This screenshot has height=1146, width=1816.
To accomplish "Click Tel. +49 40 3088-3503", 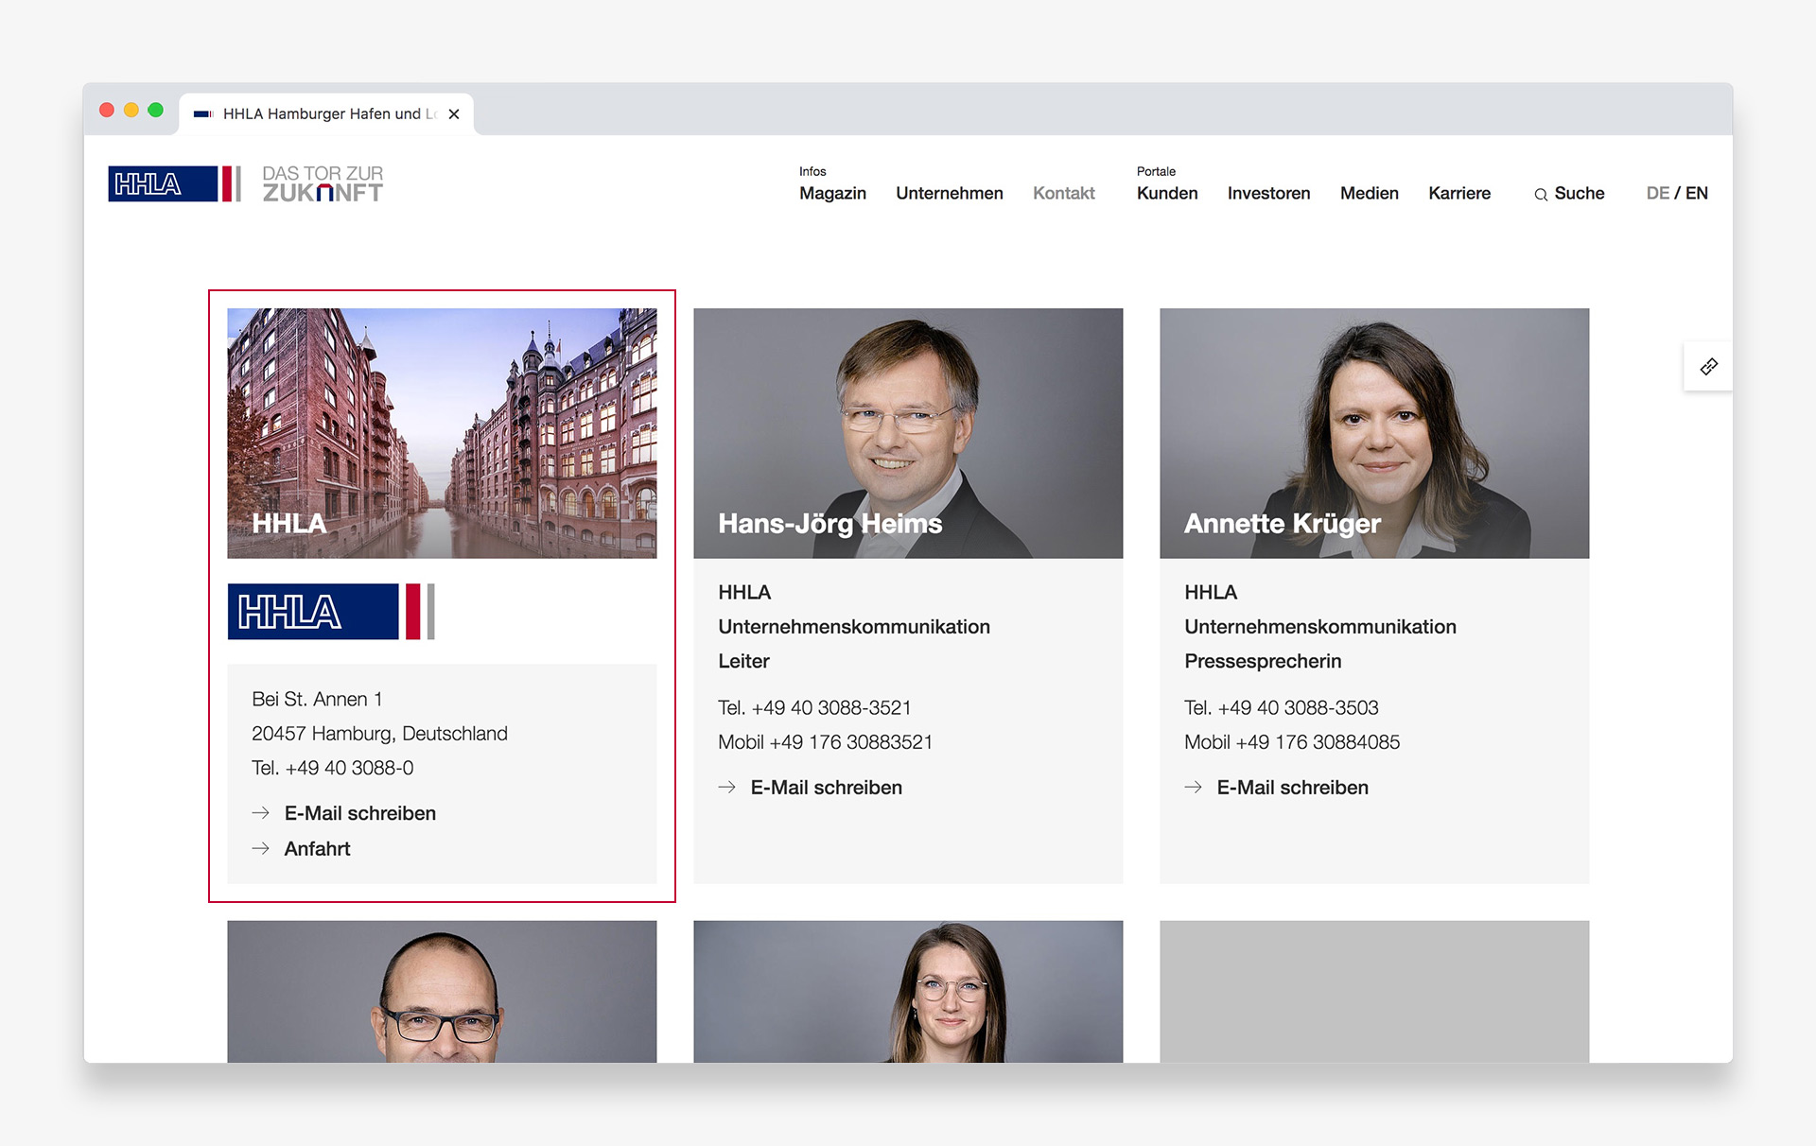I will pyautogui.click(x=1281, y=707).
